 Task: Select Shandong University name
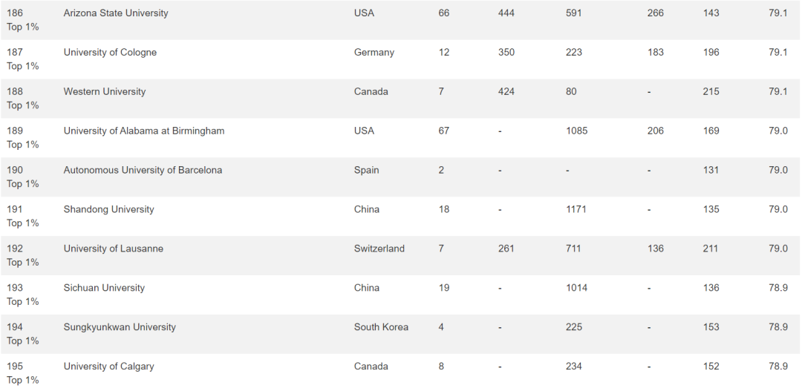pos(108,209)
